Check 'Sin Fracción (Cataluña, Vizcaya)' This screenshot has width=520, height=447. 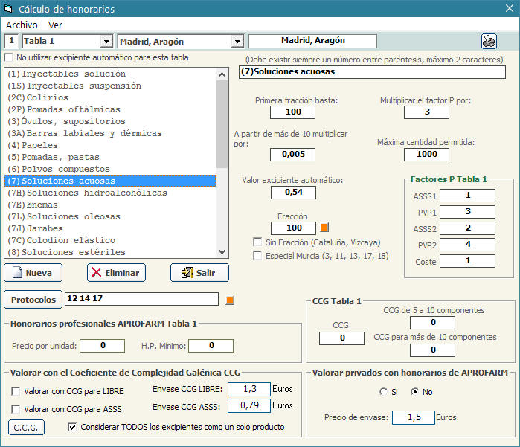[x=258, y=242]
